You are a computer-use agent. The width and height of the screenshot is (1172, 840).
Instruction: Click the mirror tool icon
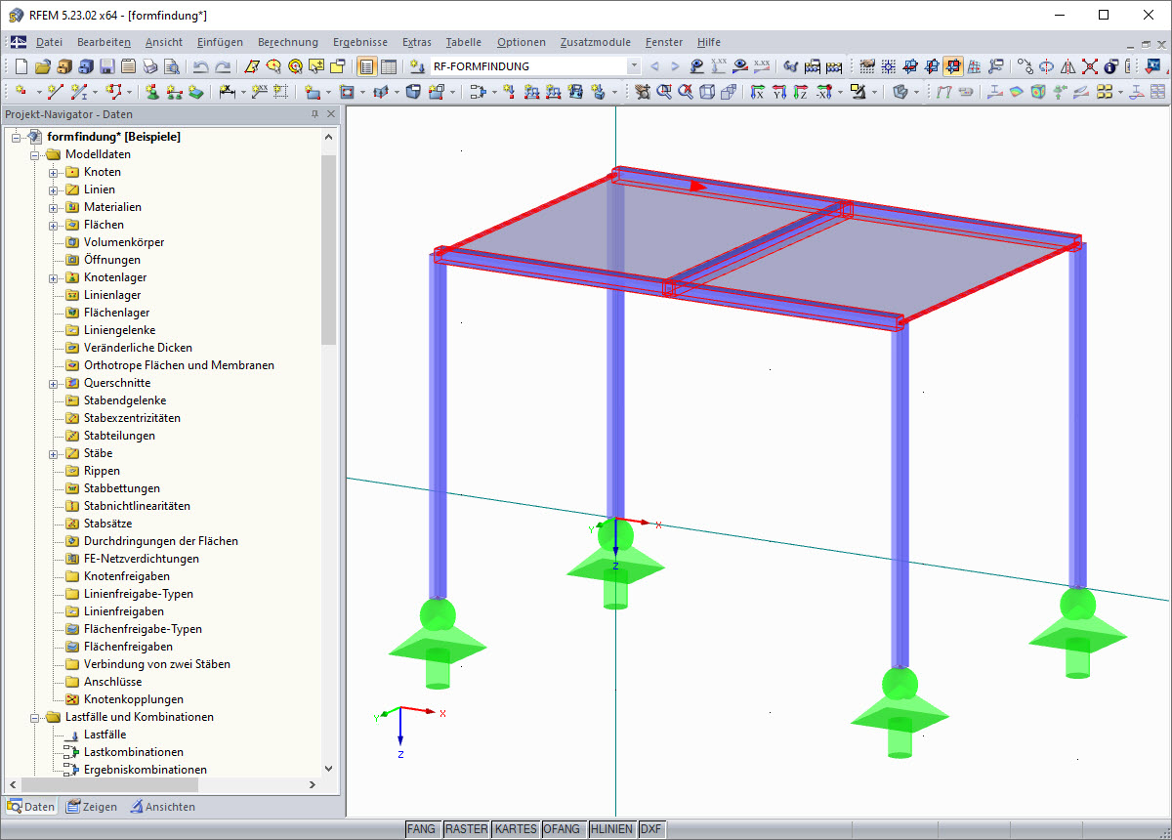tap(1068, 66)
